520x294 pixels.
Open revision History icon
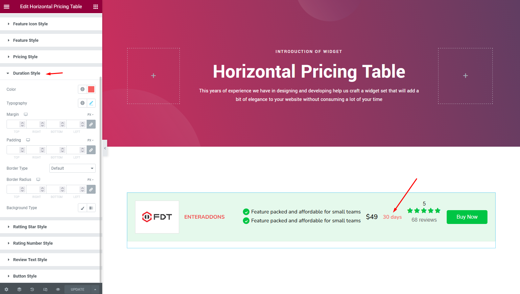(32, 289)
